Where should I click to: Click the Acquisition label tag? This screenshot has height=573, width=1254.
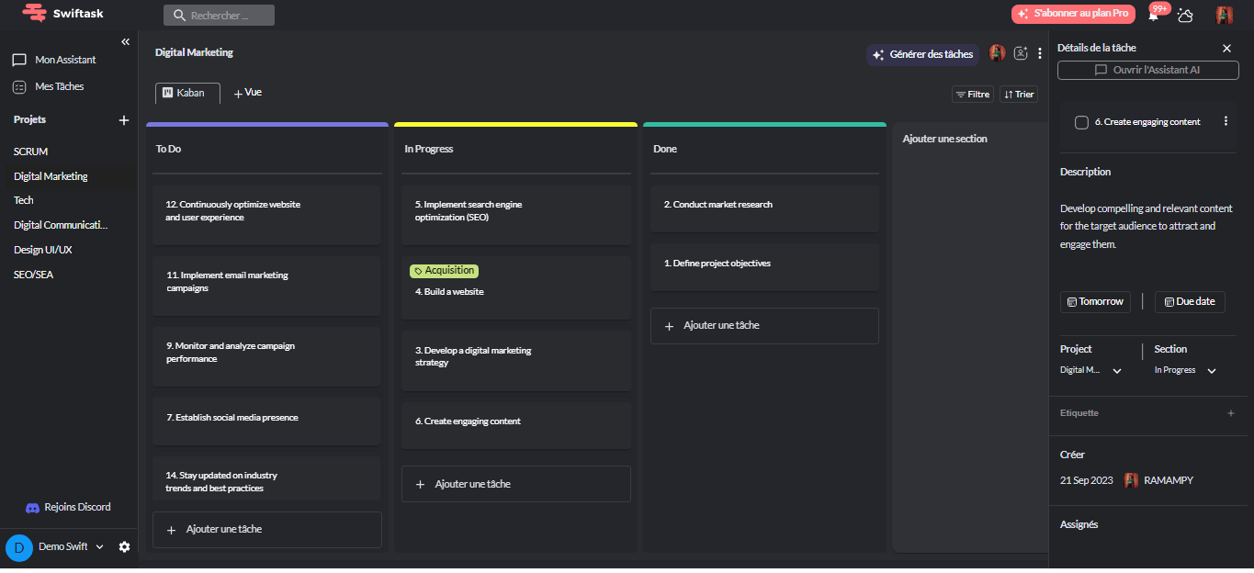point(444,271)
